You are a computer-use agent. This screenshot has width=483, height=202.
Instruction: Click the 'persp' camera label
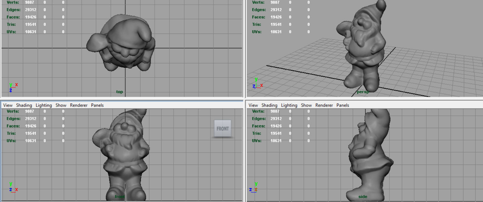tap(363, 92)
